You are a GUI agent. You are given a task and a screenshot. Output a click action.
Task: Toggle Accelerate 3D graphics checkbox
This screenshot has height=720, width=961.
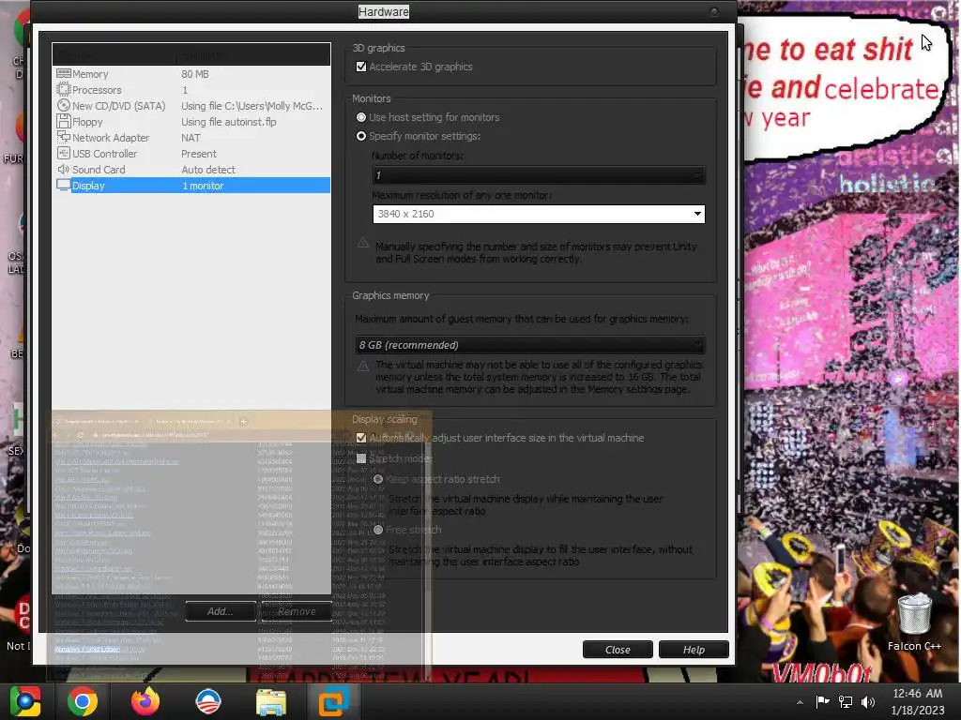click(361, 67)
